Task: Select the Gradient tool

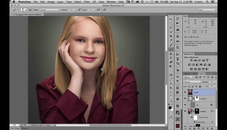Action: [x=171, y=66]
